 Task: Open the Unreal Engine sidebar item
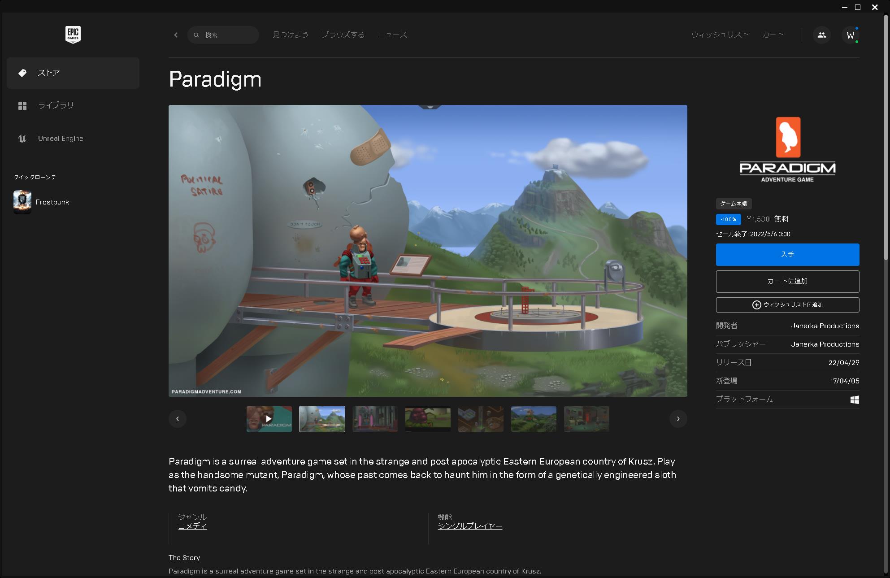(60, 139)
